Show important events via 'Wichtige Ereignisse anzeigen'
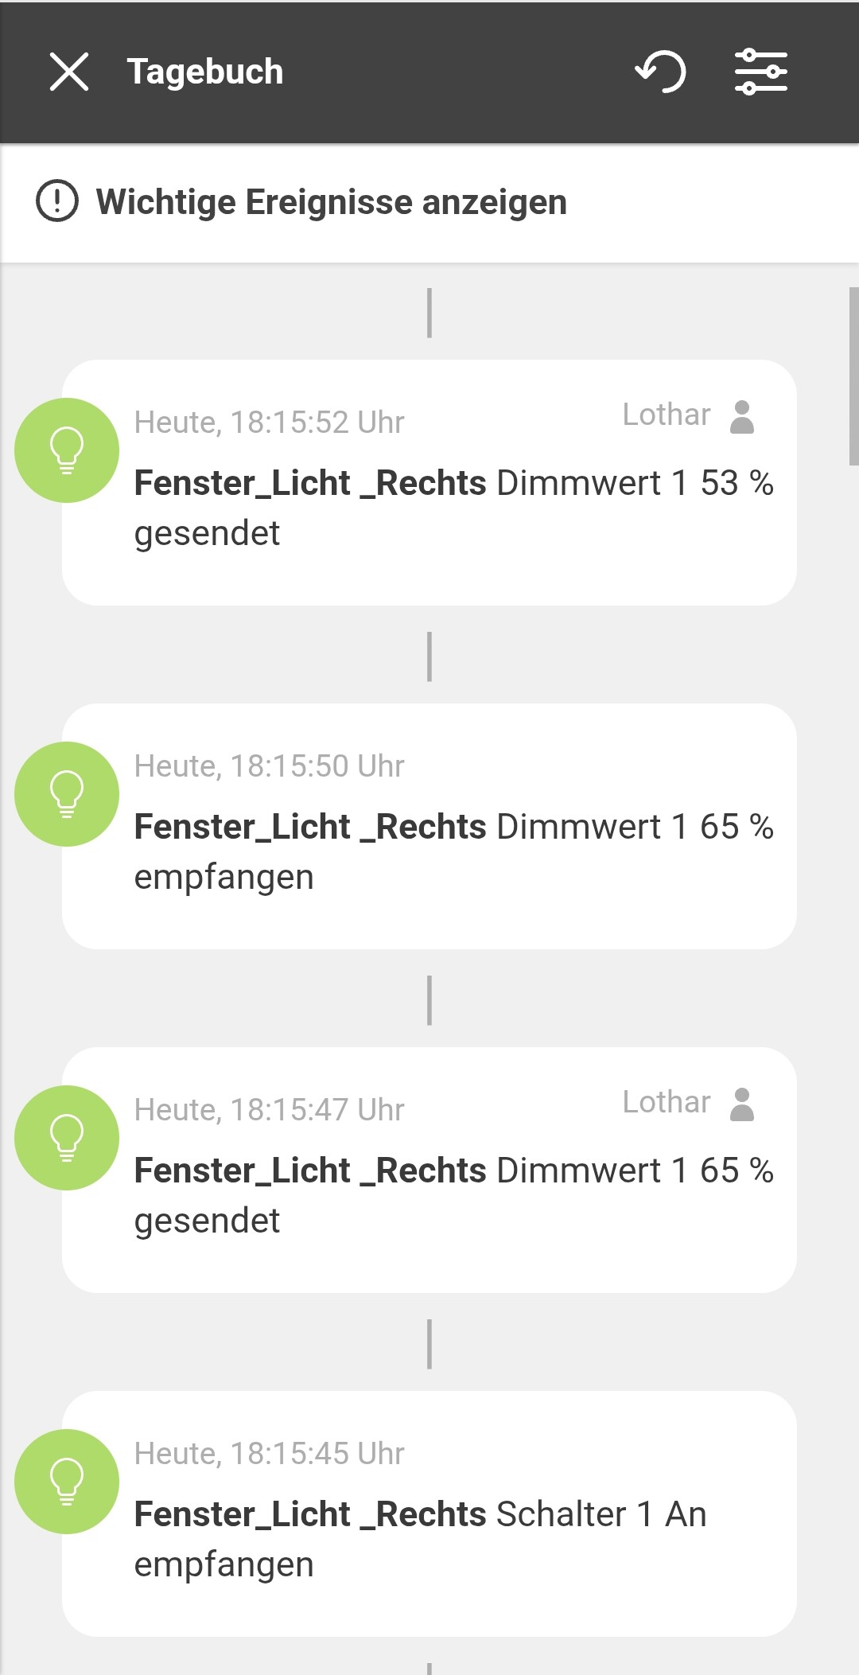Viewport: 859px width, 1675px height. 331,202
